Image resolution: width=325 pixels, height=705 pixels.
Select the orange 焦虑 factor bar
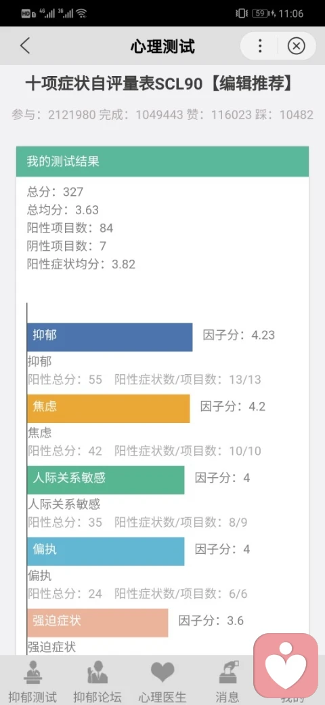point(108,408)
